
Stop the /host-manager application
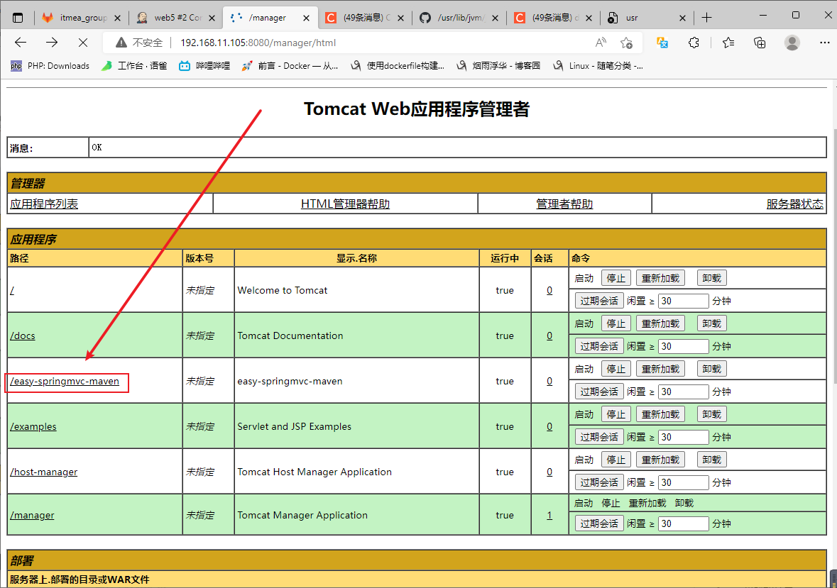click(616, 460)
